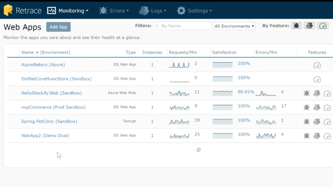Focus the By Name filter field
Image resolution: width=333 pixels, height=187 pixels.
(182, 26)
